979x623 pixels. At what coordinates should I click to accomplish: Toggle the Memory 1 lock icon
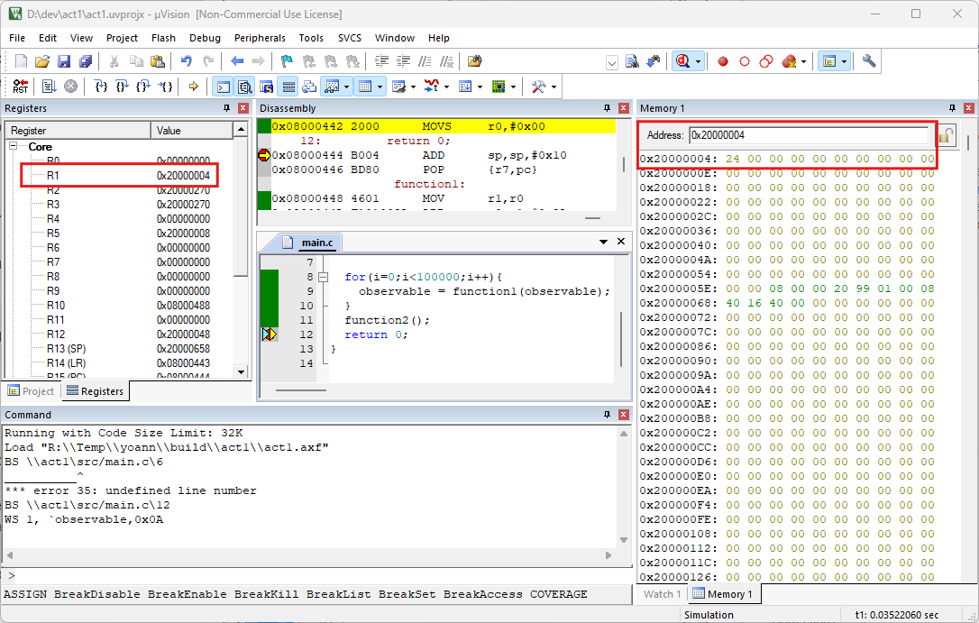[946, 136]
